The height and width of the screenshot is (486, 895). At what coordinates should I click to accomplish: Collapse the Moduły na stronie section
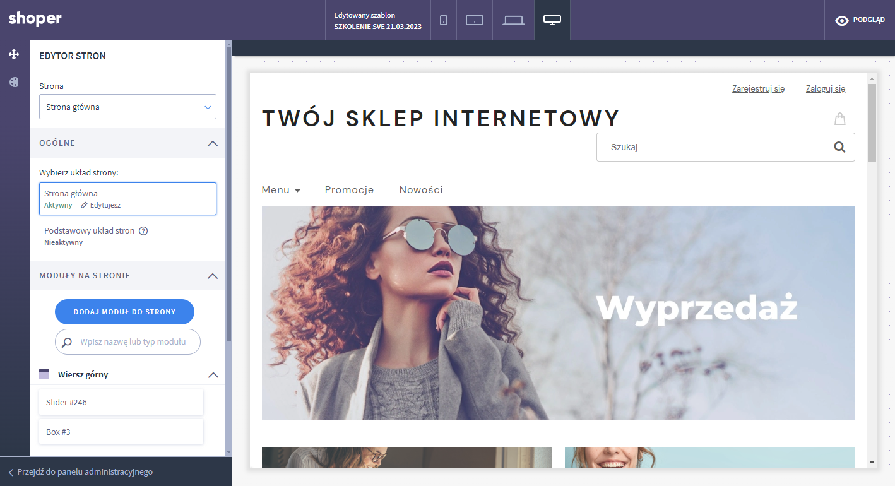(213, 276)
